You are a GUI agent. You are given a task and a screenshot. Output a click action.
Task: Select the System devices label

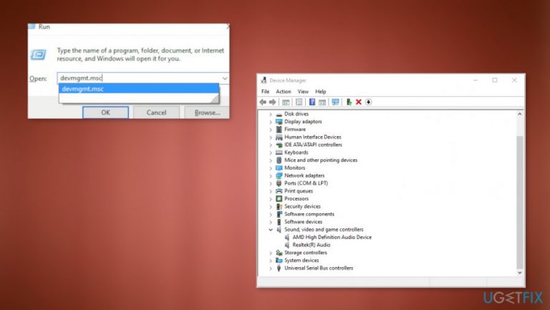coord(301,261)
